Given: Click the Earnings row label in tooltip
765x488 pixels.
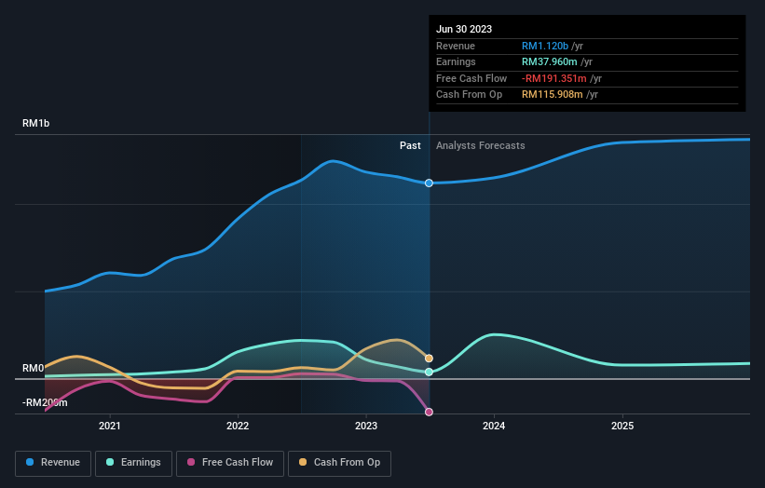Looking at the screenshot, I should [x=456, y=61].
